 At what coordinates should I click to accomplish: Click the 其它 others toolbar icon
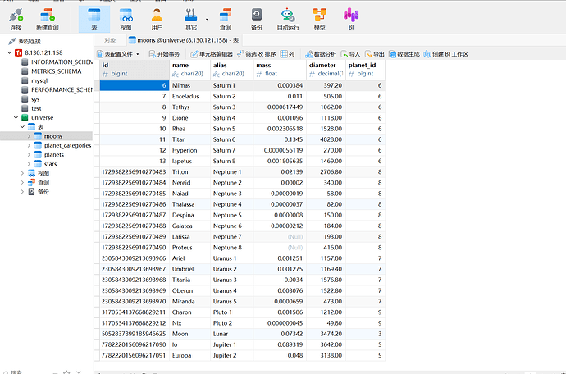pos(191,19)
